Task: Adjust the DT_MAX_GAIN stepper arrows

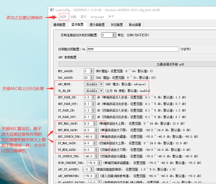Action: (95, 143)
